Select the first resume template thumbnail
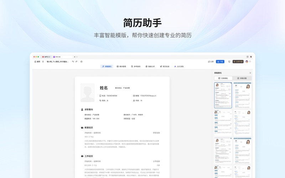This screenshot has width=285, height=178. tap(223, 95)
